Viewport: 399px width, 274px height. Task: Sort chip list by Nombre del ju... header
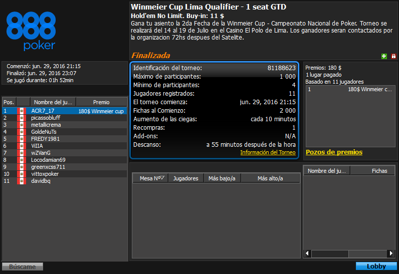click(x=327, y=171)
